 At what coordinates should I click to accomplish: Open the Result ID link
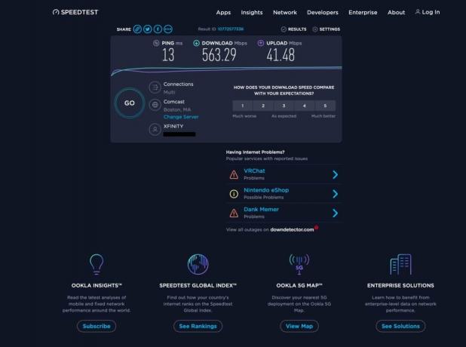tap(230, 29)
